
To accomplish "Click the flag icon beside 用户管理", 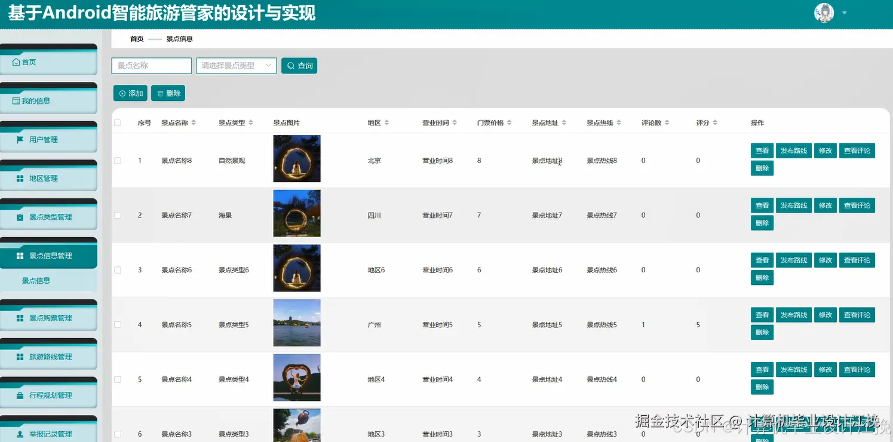I will (x=20, y=140).
